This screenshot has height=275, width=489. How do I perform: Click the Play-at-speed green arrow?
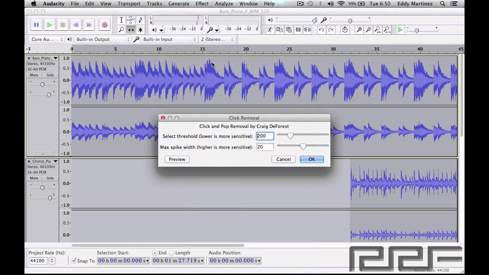400,30
